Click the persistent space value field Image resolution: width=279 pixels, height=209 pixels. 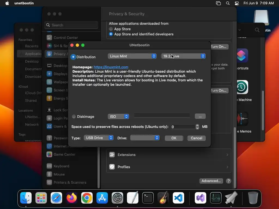click(183, 127)
